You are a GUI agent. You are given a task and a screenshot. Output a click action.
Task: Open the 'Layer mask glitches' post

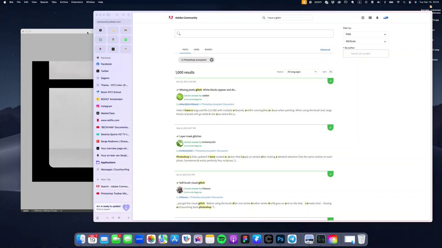190,136
